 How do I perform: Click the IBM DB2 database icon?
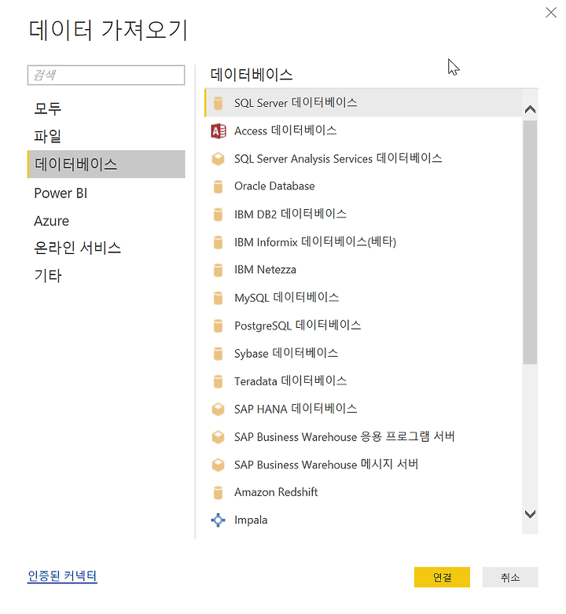pos(218,214)
